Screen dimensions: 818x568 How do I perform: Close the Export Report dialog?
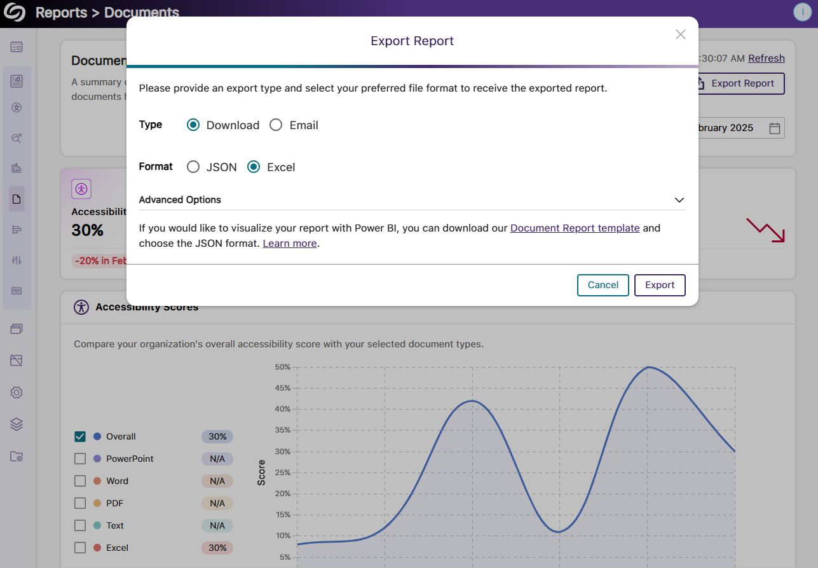pyautogui.click(x=681, y=34)
